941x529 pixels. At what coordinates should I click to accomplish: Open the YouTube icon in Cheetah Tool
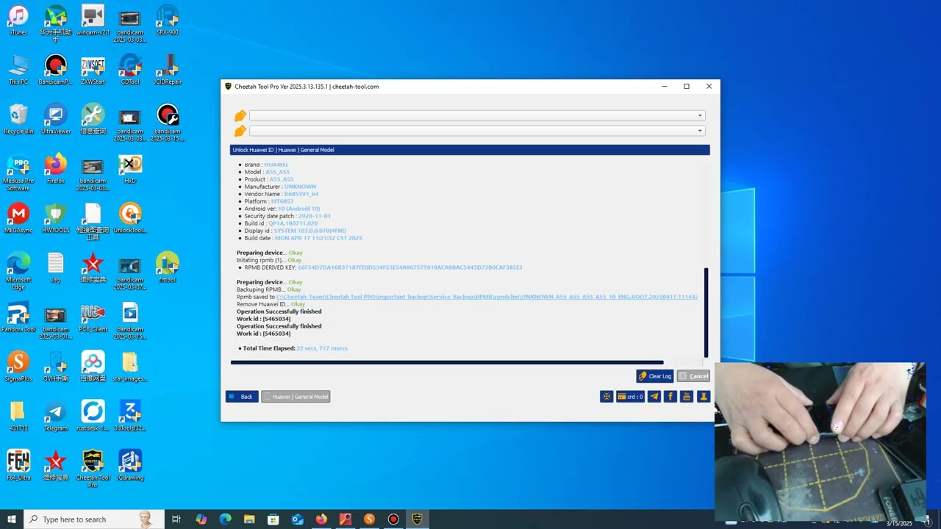coord(687,397)
